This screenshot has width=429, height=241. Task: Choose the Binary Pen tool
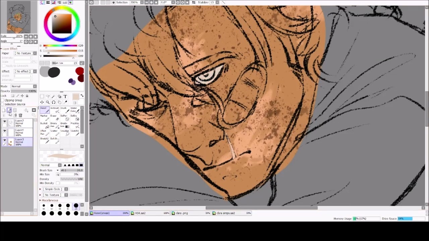55,126
